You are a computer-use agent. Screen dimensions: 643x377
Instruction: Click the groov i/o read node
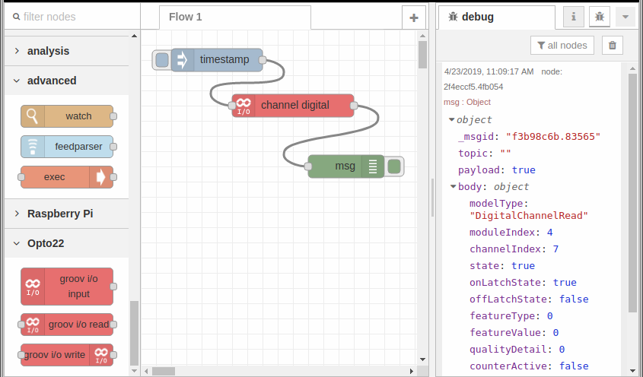67,325
